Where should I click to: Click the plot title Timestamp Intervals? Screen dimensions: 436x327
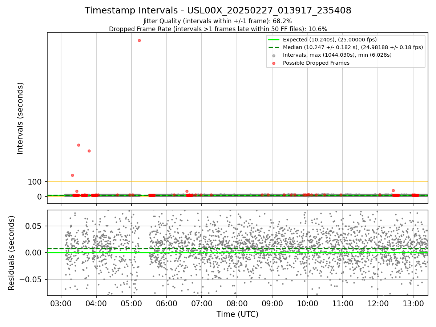pyautogui.click(x=218, y=11)
